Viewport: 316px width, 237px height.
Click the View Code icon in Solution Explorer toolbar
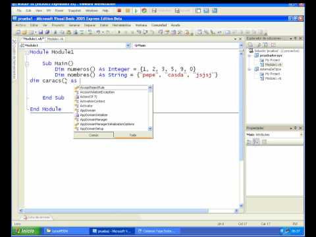[273, 45]
